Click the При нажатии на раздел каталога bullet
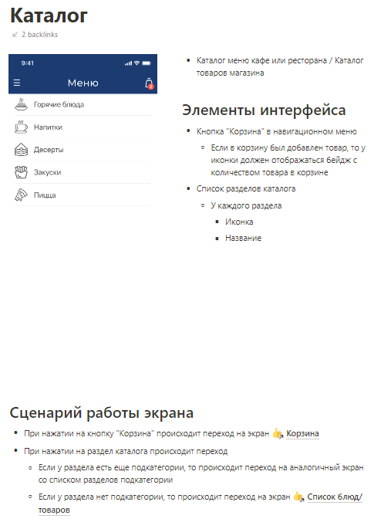Image resolution: width=391 pixels, height=529 pixels. coord(126,451)
